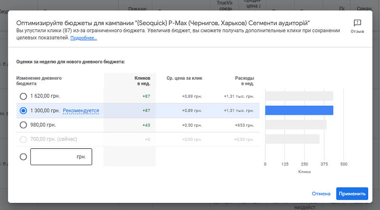
Task: Click the +0,50 грн. average price value
Action: pyautogui.click(x=192, y=125)
